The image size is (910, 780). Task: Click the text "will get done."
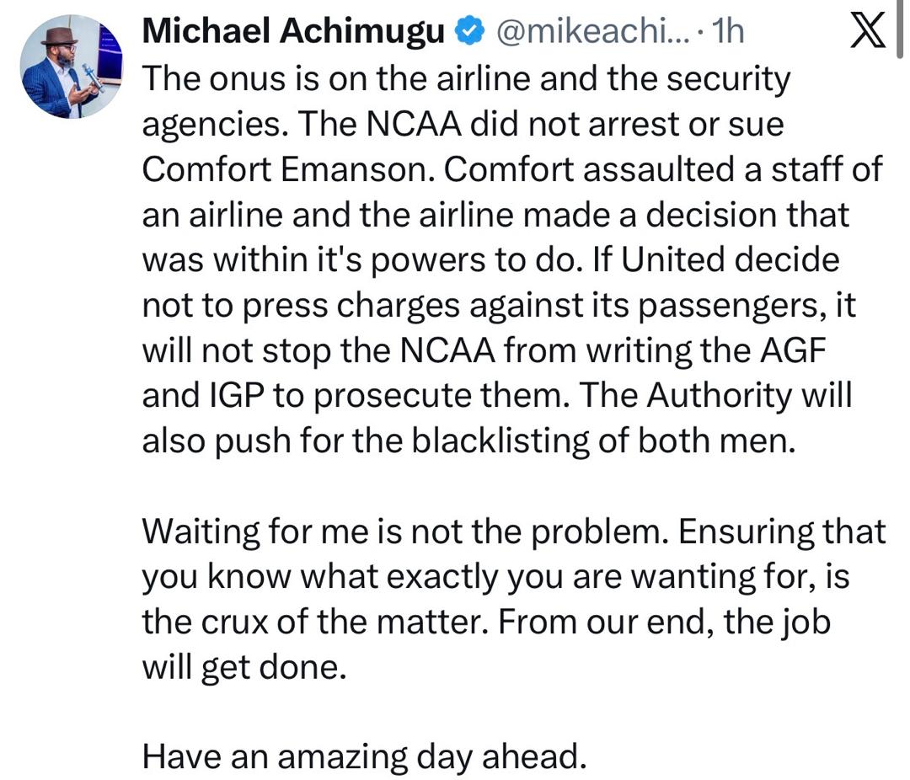244,669
